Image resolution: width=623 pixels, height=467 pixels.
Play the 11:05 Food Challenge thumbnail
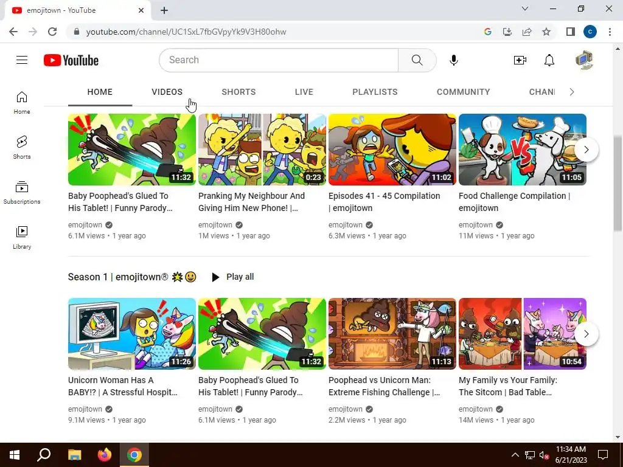click(x=523, y=150)
